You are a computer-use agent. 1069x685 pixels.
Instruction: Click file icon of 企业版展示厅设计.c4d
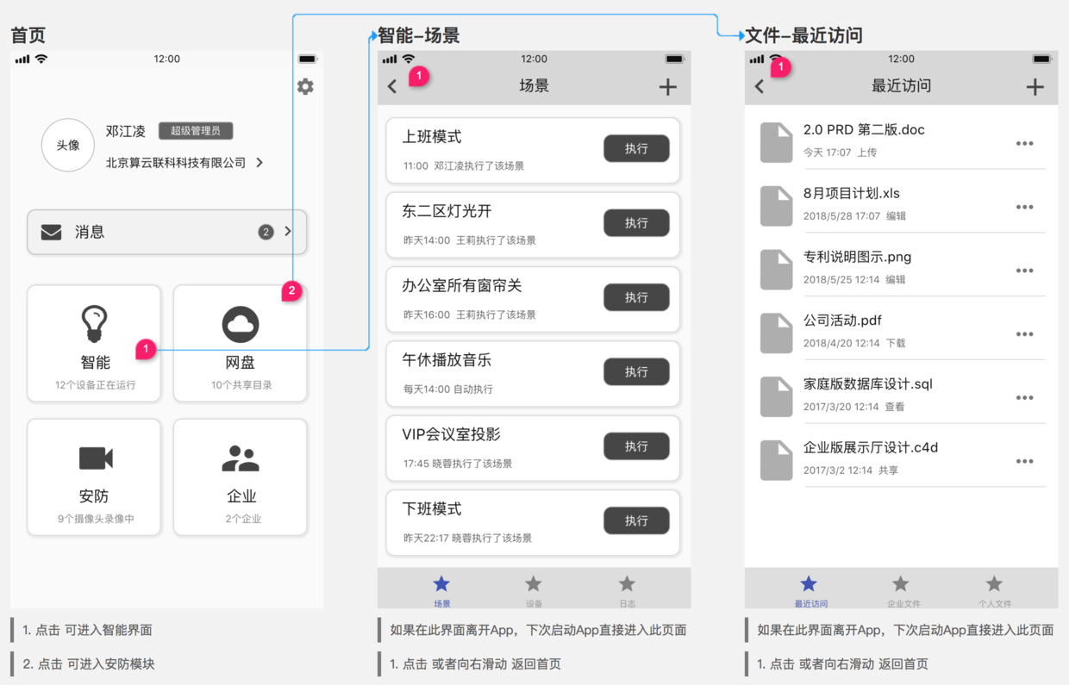776,461
